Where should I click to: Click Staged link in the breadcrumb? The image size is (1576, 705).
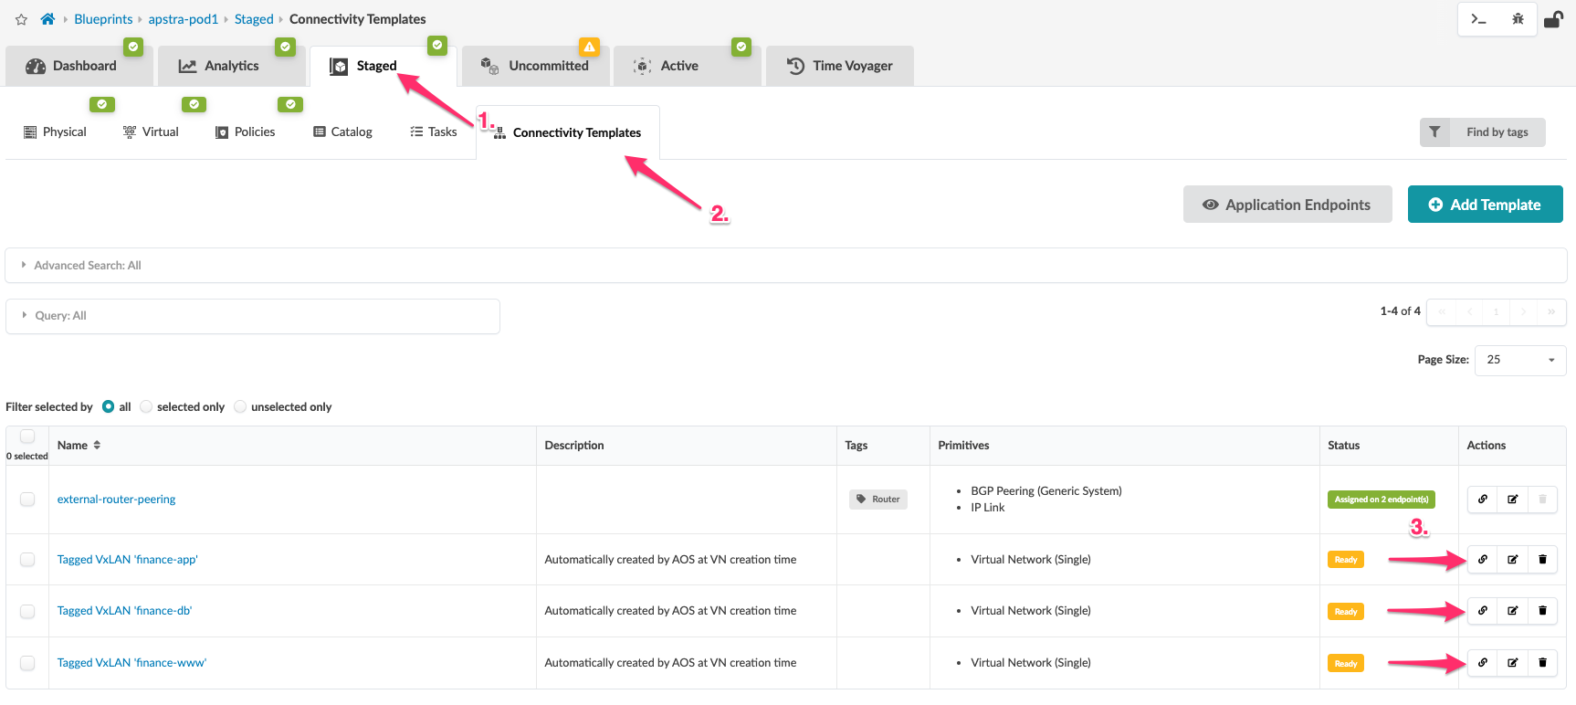point(254,19)
